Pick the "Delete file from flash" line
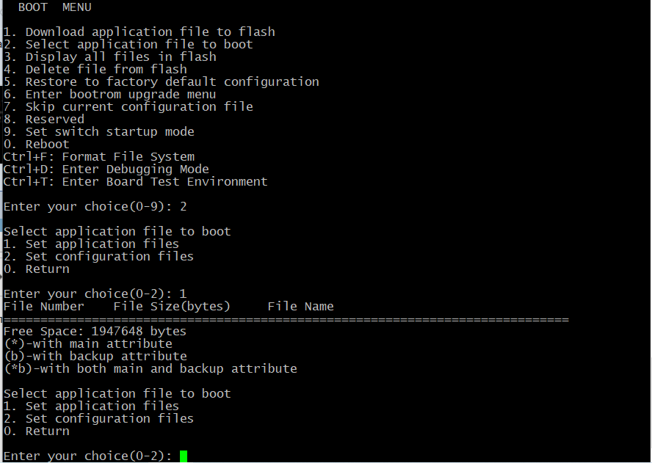This screenshot has height=463, width=652. tap(95, 69)
